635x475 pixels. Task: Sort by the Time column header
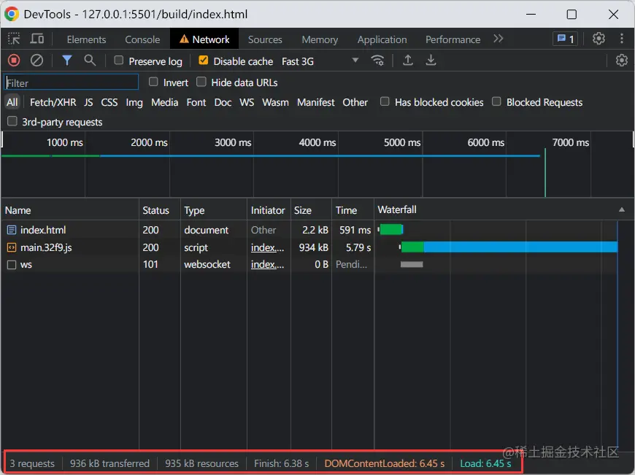(x=353, y=209)
